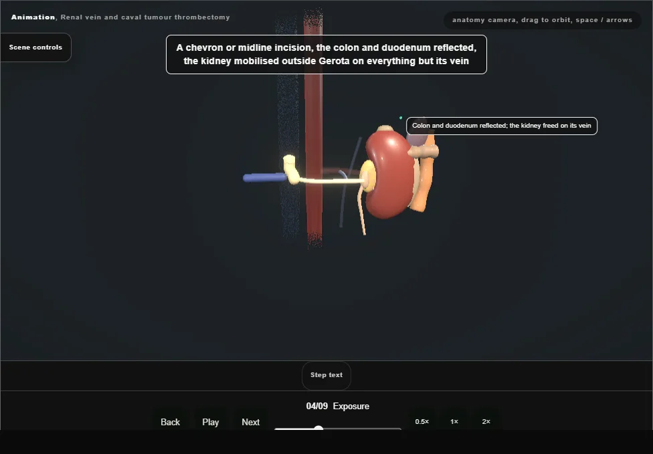Set playback speed to 2×

pyautogui.click(x=486, y=421)
